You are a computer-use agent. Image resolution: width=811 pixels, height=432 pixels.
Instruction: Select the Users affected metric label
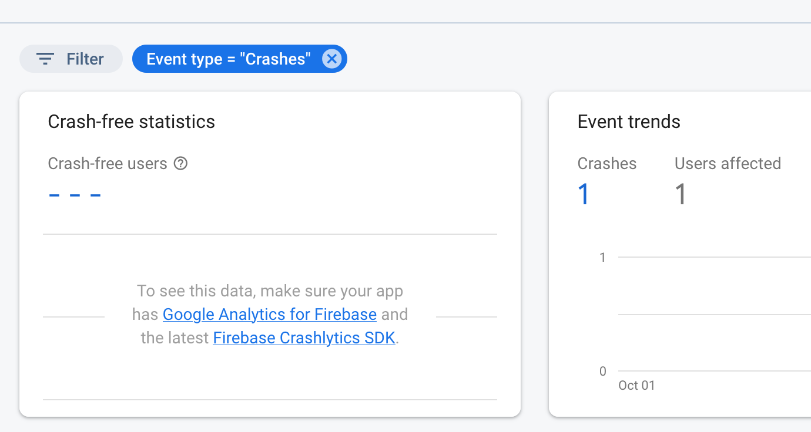point(727,163)
